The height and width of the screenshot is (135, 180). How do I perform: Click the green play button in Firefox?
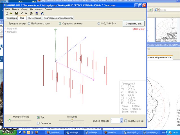(x=150, y=10)
